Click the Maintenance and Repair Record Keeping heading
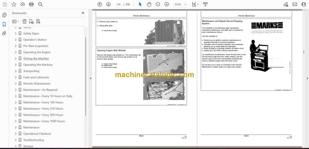This screenshot has width=309, height=149. tap(222, 22)
